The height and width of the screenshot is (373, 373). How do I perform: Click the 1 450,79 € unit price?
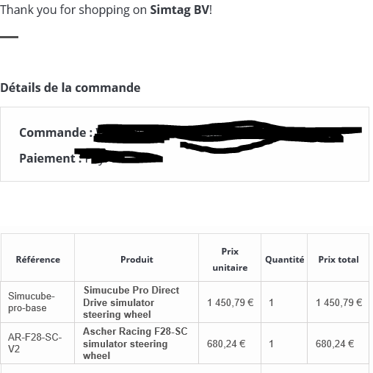pos(230,302)
